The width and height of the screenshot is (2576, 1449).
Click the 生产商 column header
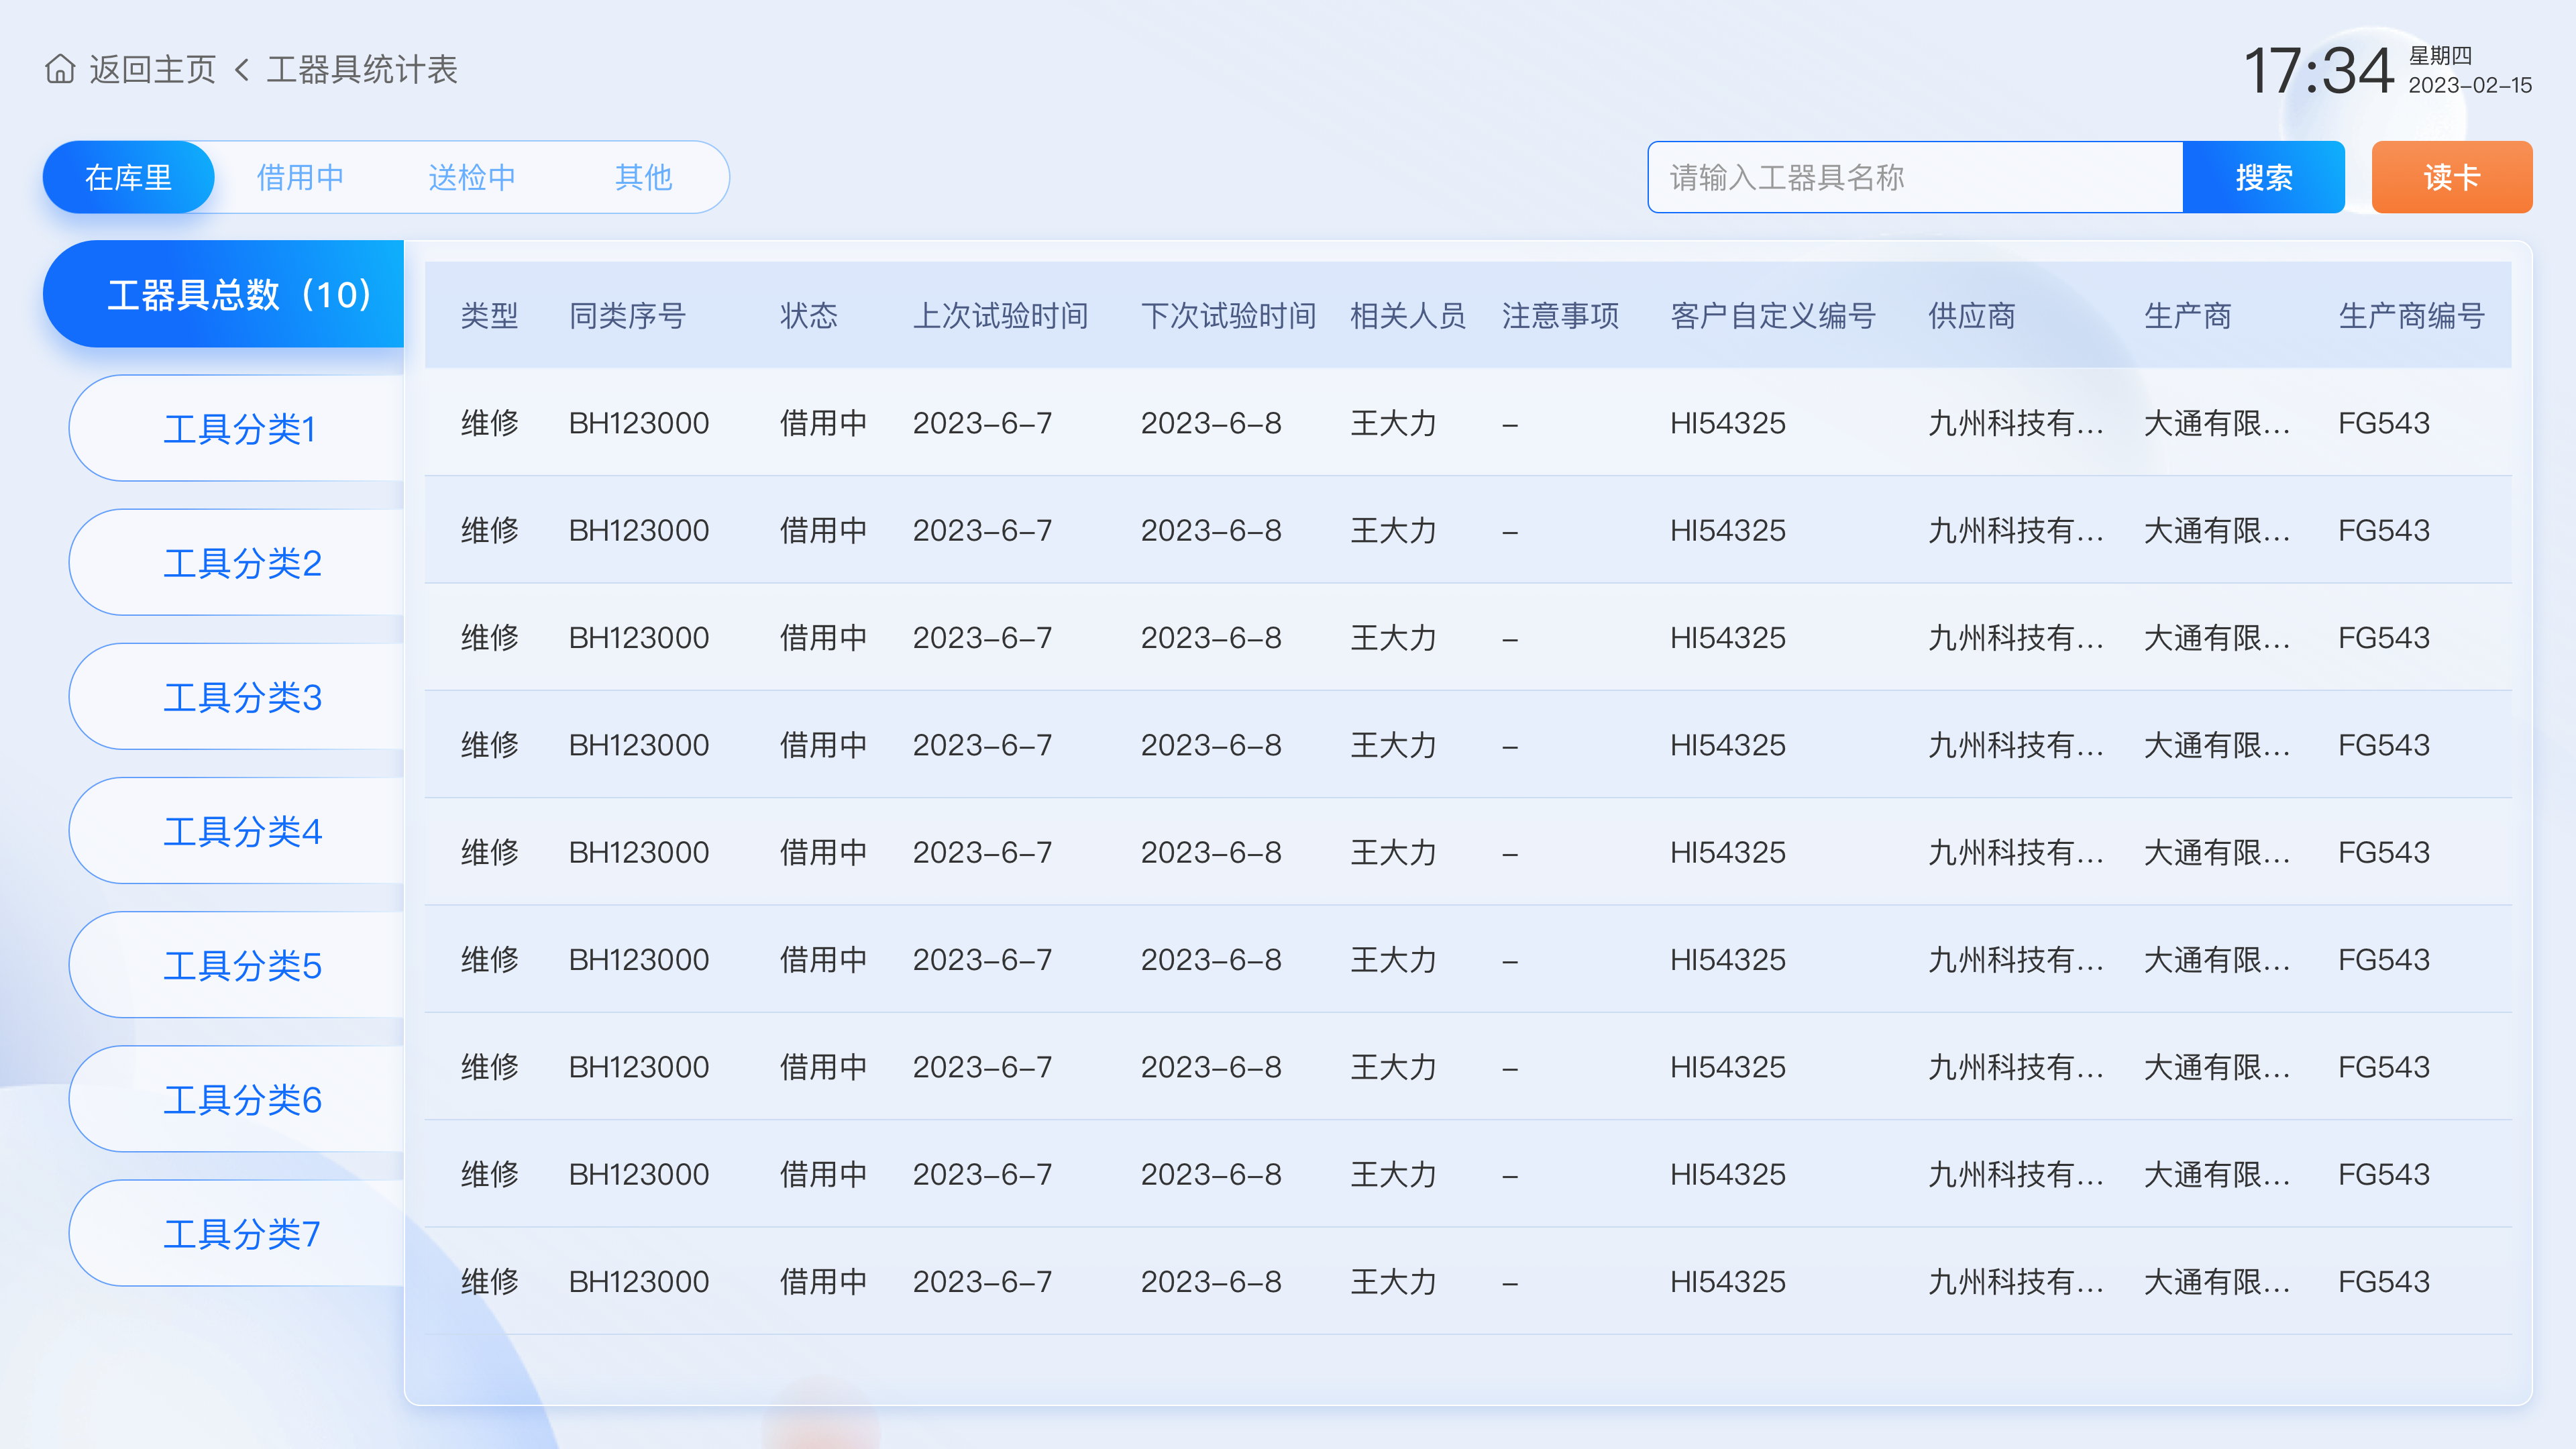tap(2188, 316)
